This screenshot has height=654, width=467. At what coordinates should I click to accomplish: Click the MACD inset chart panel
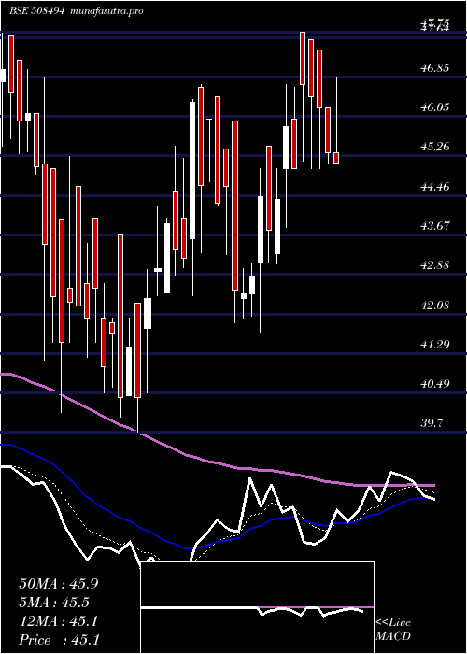(x=257, y=607)
